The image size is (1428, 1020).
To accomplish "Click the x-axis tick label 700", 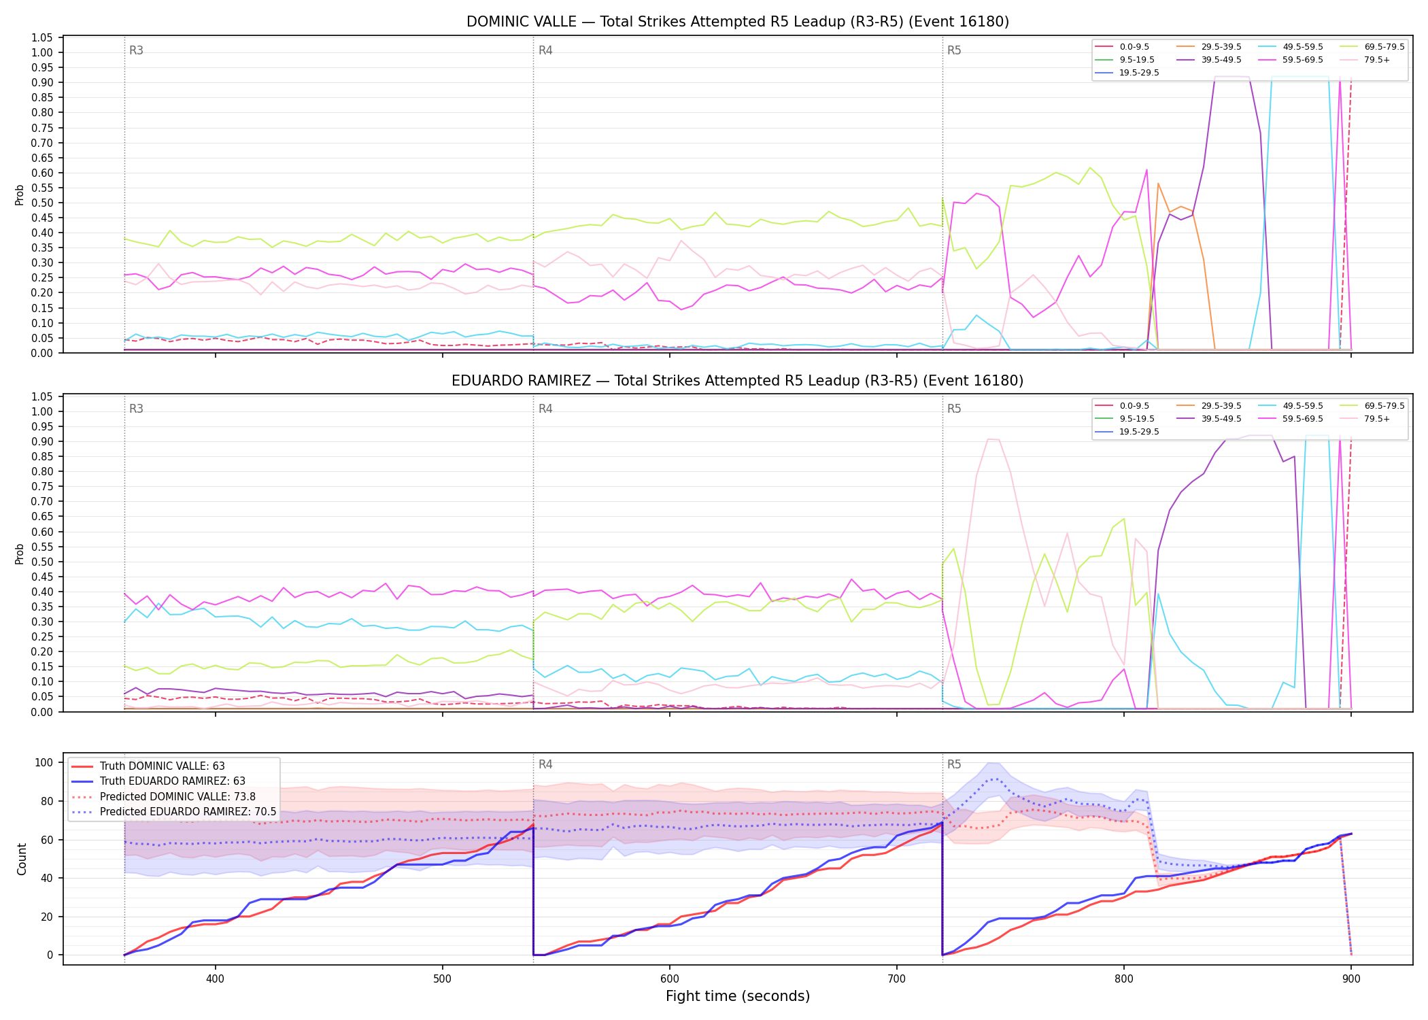I will pyautogui.click(x=896, y=979).
